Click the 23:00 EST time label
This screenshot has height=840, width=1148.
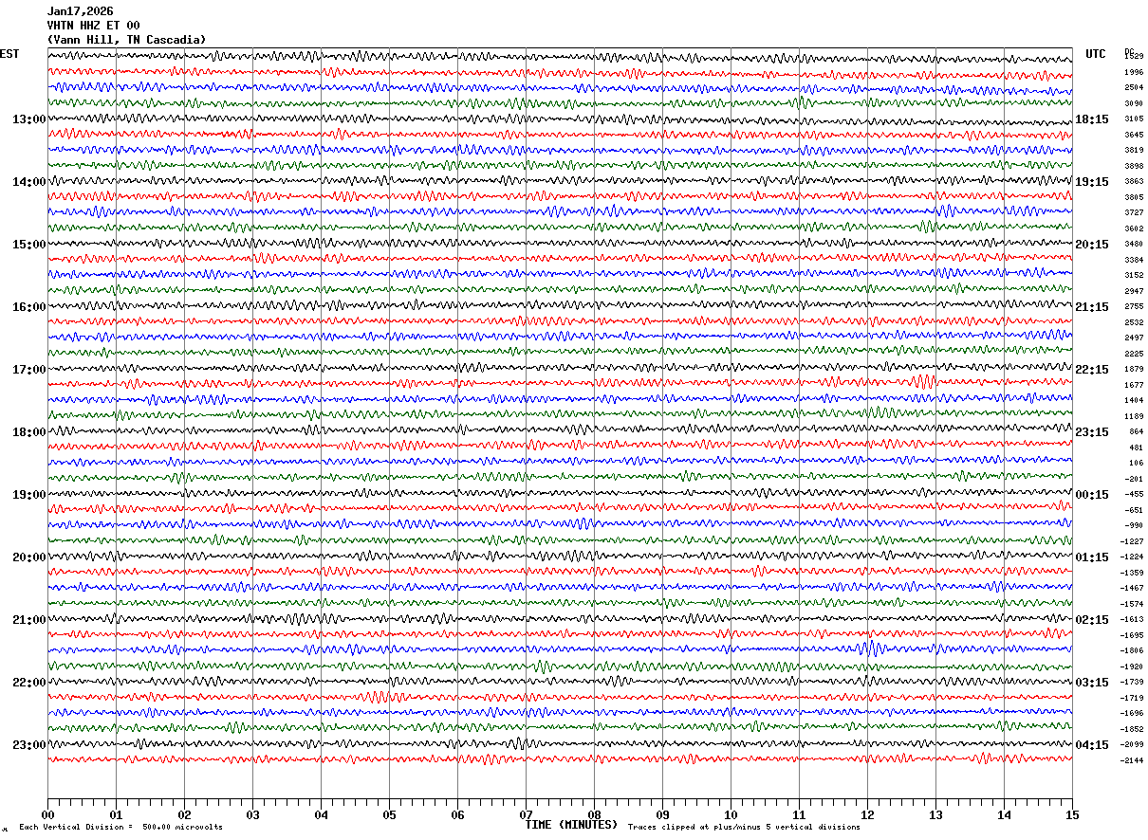[x=29, y=745]
